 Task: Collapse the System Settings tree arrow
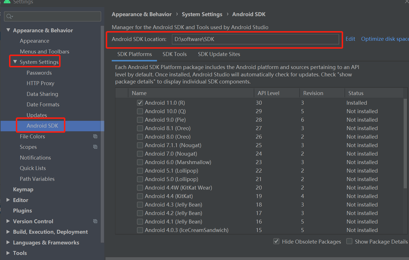coord(15,62)
